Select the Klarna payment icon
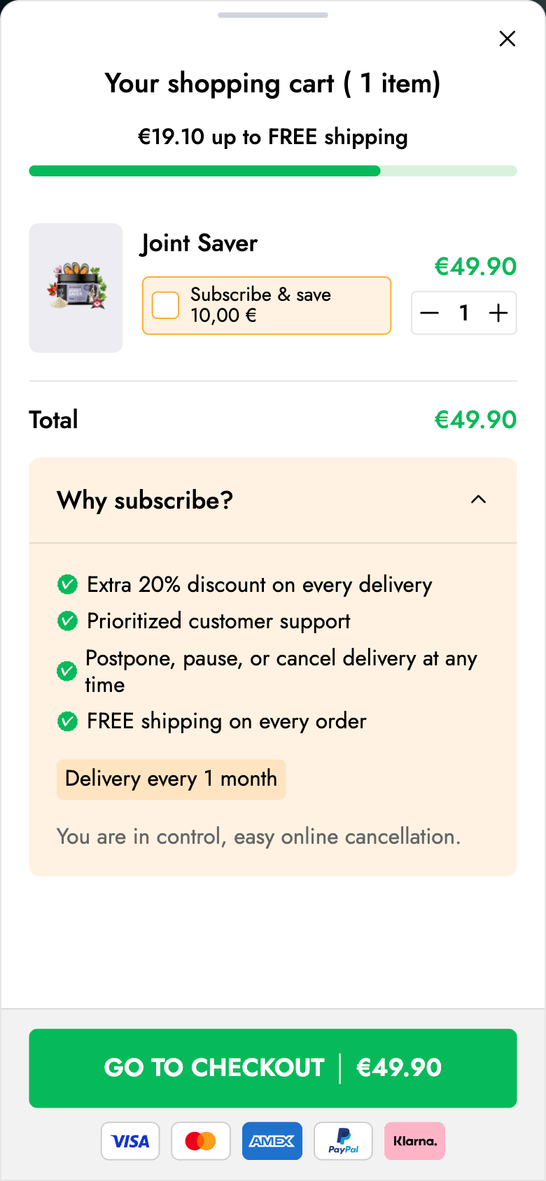This screenshot has width=546, height=1181. (x=414, y=1141)
